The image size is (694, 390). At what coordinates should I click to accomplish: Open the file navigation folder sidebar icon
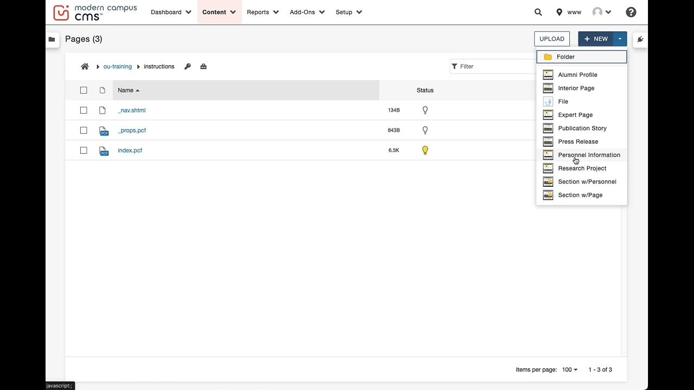coord(52,39)
